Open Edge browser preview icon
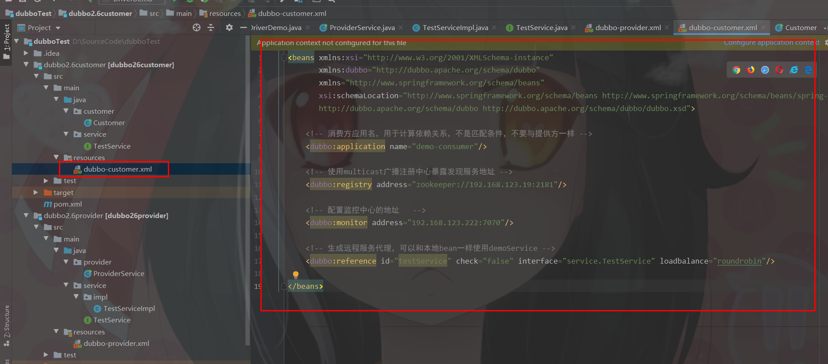Image resolution: width=828 pixels, height=364 pixels. tap(808, 70)
